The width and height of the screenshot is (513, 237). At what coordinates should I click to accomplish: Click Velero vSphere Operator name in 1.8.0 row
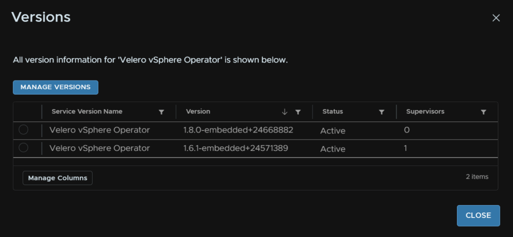100,130
